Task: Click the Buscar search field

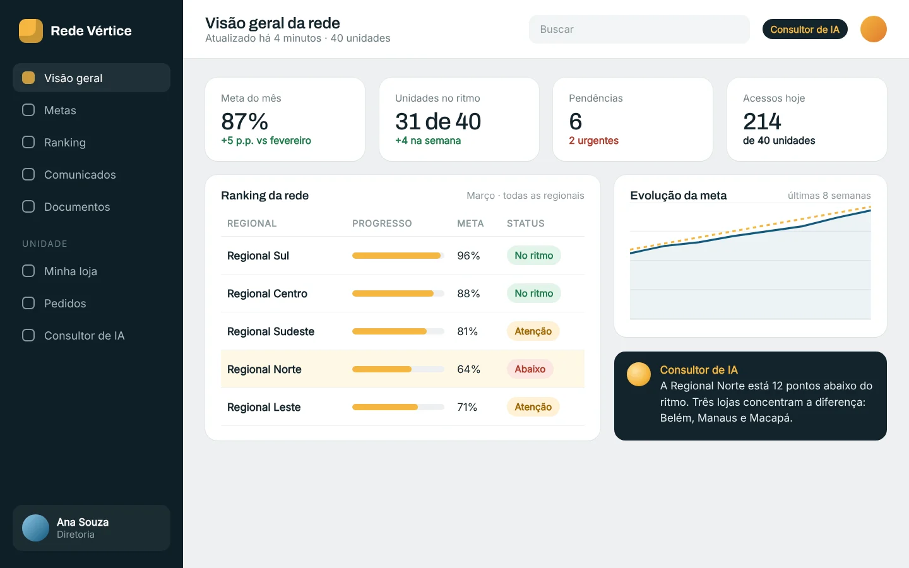Action: click(639, 29)
